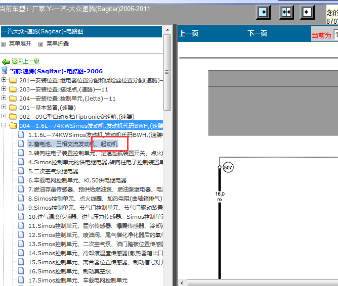
Task: Expand the 002—09G型自动6档 node
Action: coord(4,116)
